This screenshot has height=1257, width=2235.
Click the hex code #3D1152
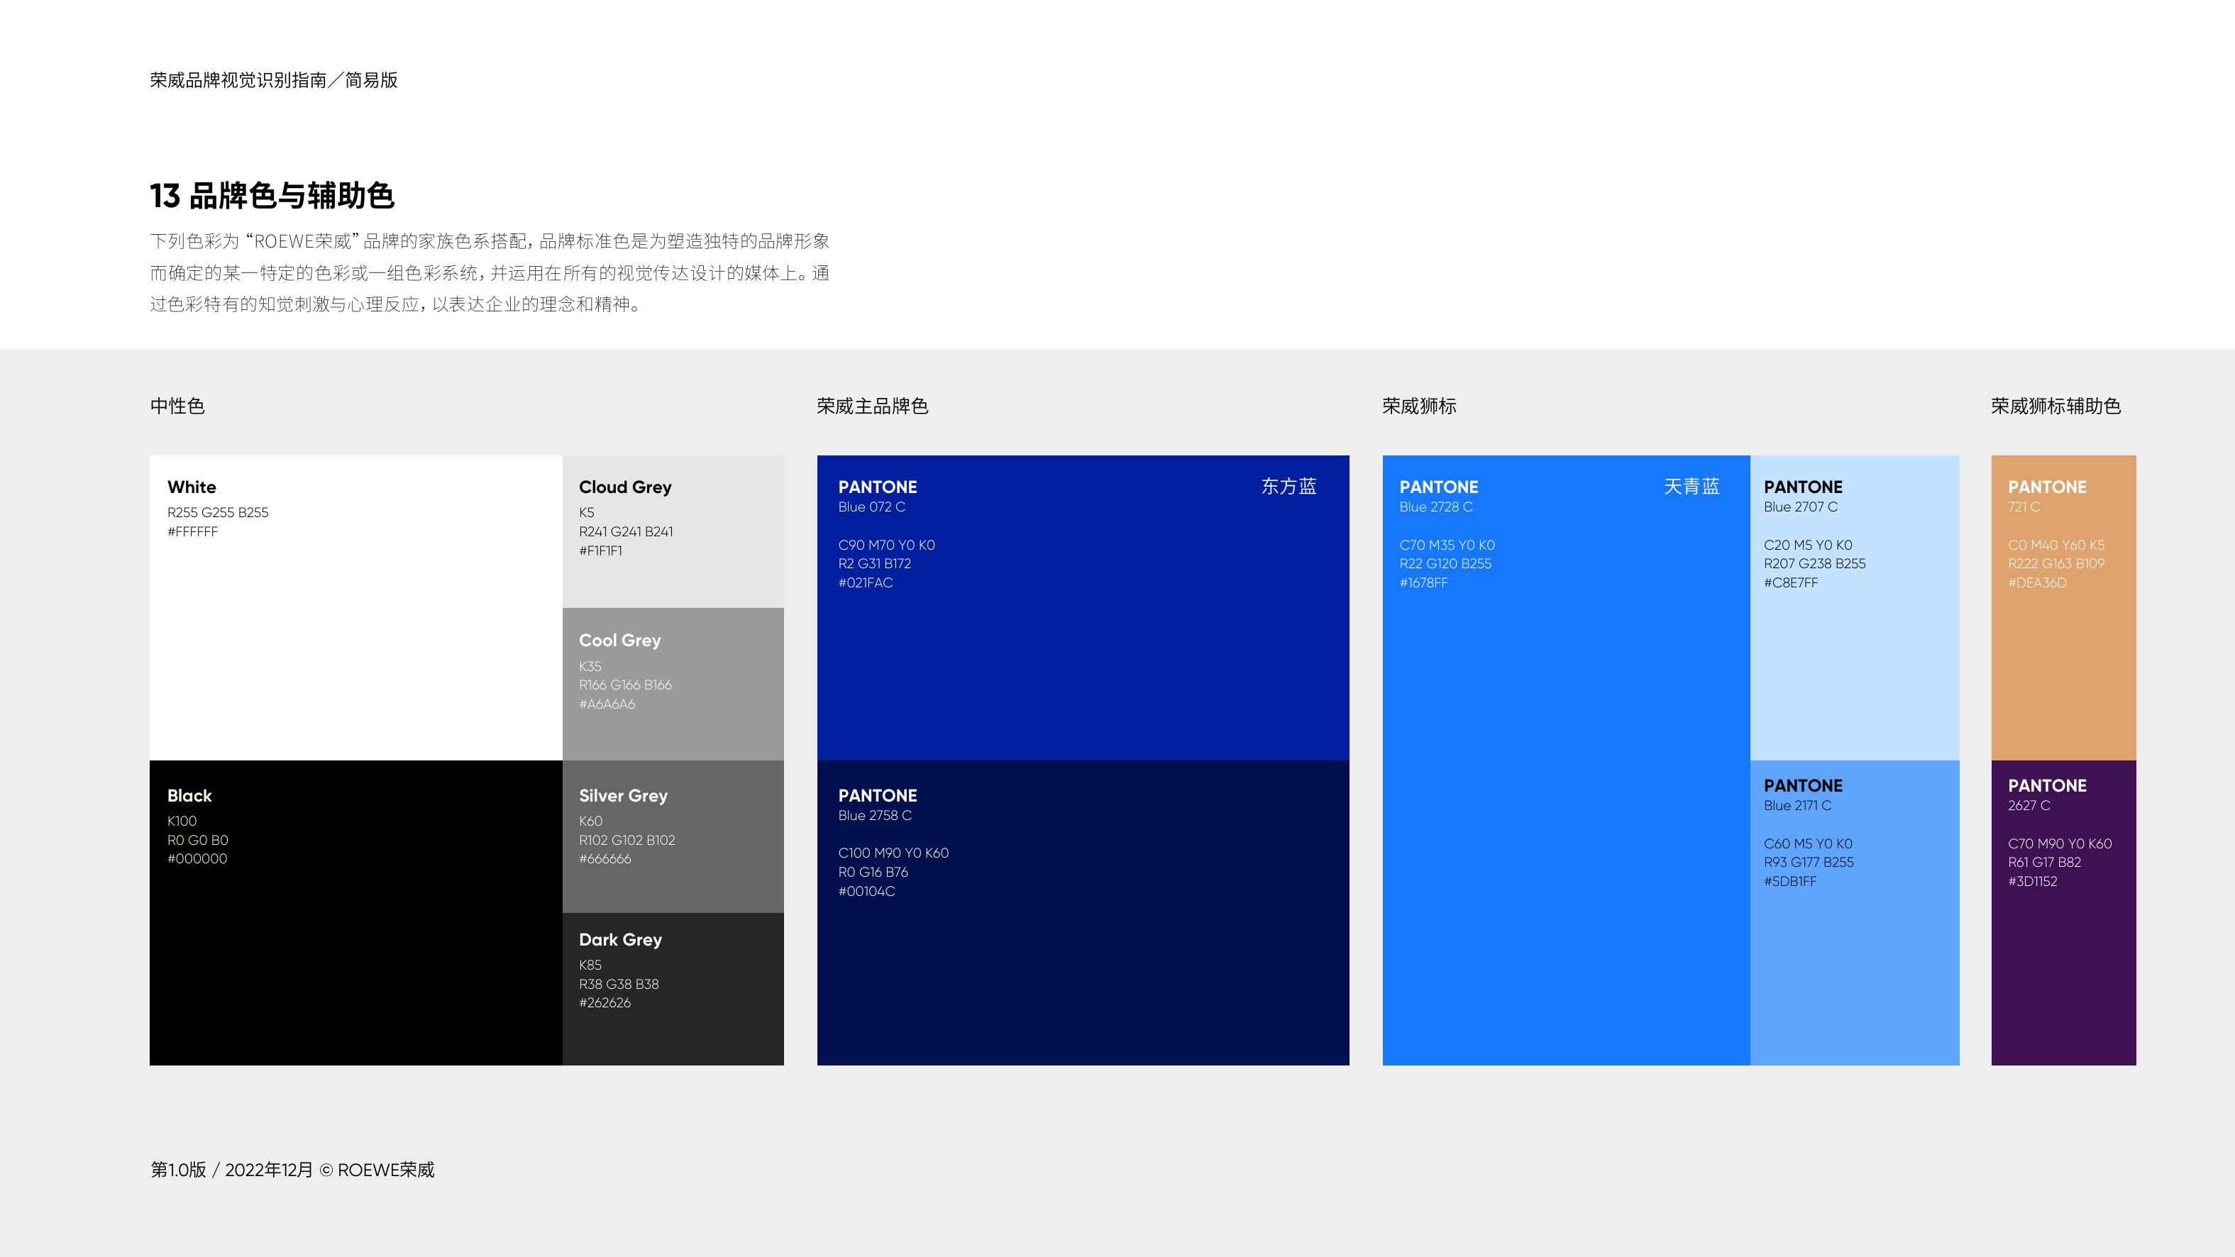coord(2032,881)
